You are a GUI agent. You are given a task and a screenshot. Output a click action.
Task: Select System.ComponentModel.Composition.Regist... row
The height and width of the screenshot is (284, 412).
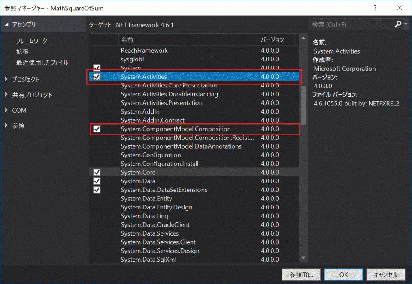[194, 138]
